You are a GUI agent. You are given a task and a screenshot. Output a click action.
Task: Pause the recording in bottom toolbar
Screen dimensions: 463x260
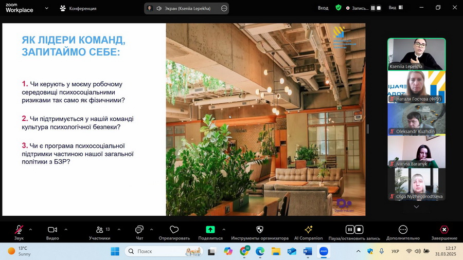[349, 230]
